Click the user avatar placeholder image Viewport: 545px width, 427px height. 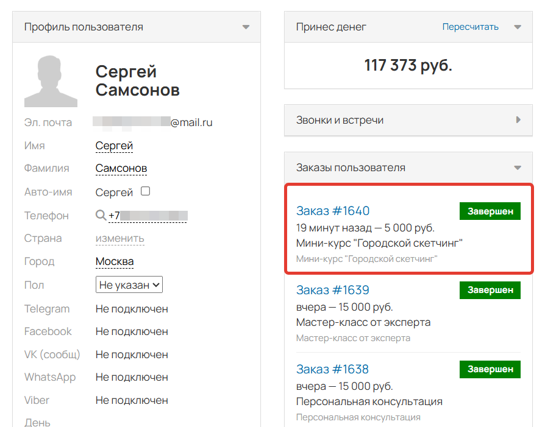point(51,81)
